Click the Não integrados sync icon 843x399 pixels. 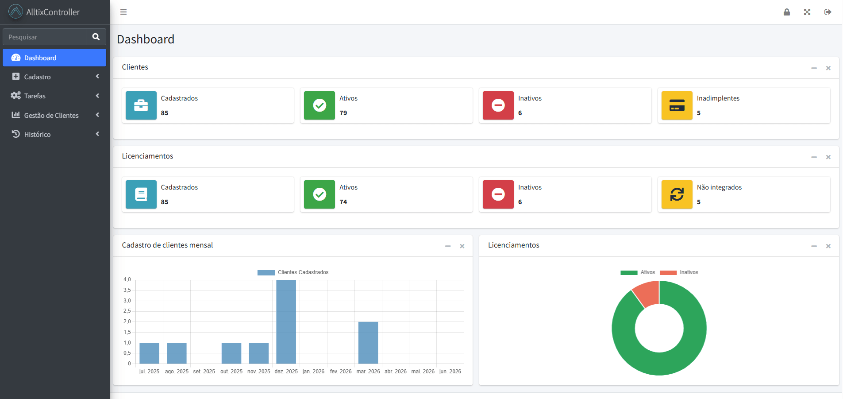coord(677,194)
